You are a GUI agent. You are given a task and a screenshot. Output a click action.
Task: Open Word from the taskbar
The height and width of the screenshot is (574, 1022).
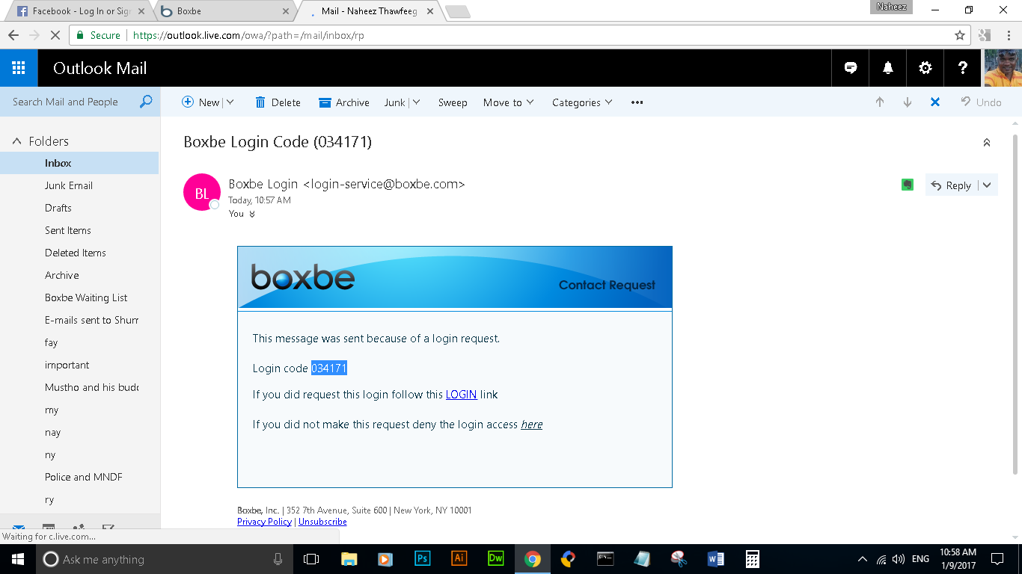715,559
